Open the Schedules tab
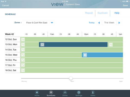 coord(51,93)
